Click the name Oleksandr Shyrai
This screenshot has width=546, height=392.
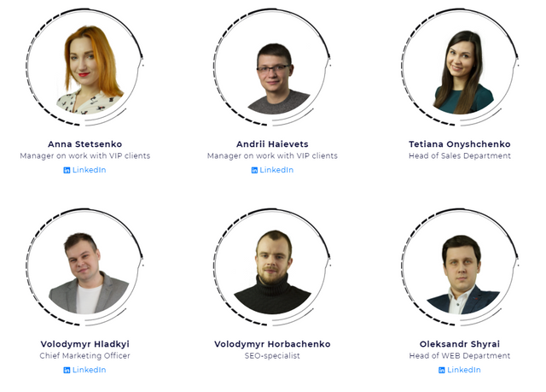click(x=460, y=344)
